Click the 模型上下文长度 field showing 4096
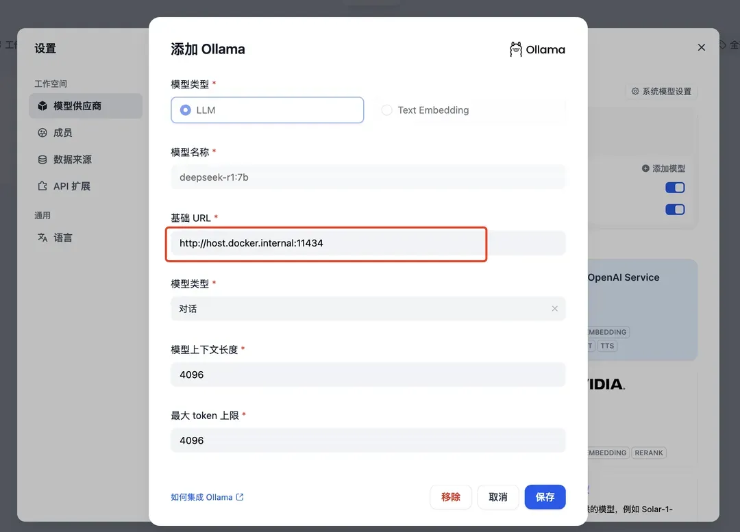Image resolution: width=740 pixels, height=532 pixels. coord(368,375)
